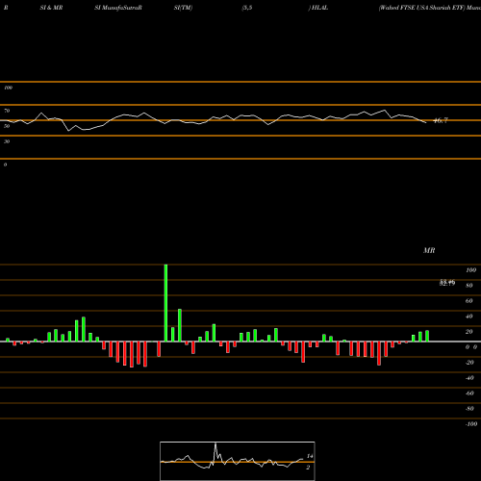481x481 pixels.
Task: Click the RSI current value 46.7
Action: [x=441, y=120]
